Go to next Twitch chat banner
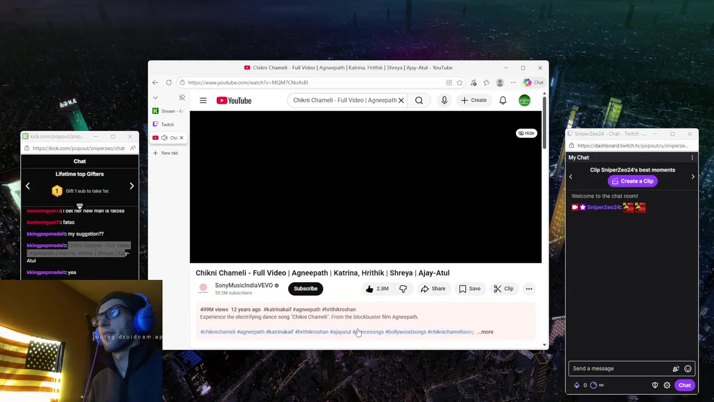The height and width of the screenshot is (402, 714). coord(693,176)
